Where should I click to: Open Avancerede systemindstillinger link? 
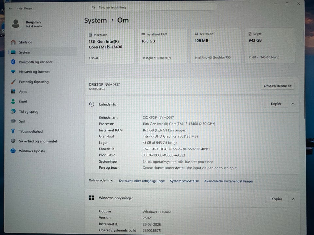coord(229,181)
